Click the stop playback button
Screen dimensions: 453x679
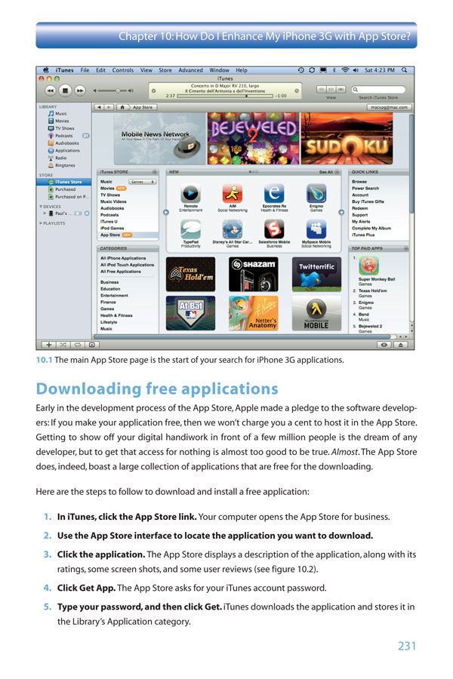[x=65, y=91]
